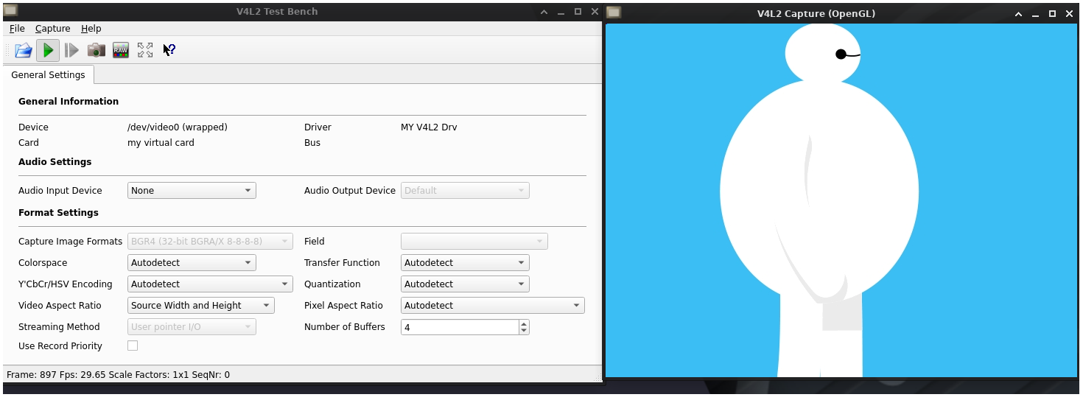
Task: Increase the Number of Buffers value
Action: (x=524, y=323)
